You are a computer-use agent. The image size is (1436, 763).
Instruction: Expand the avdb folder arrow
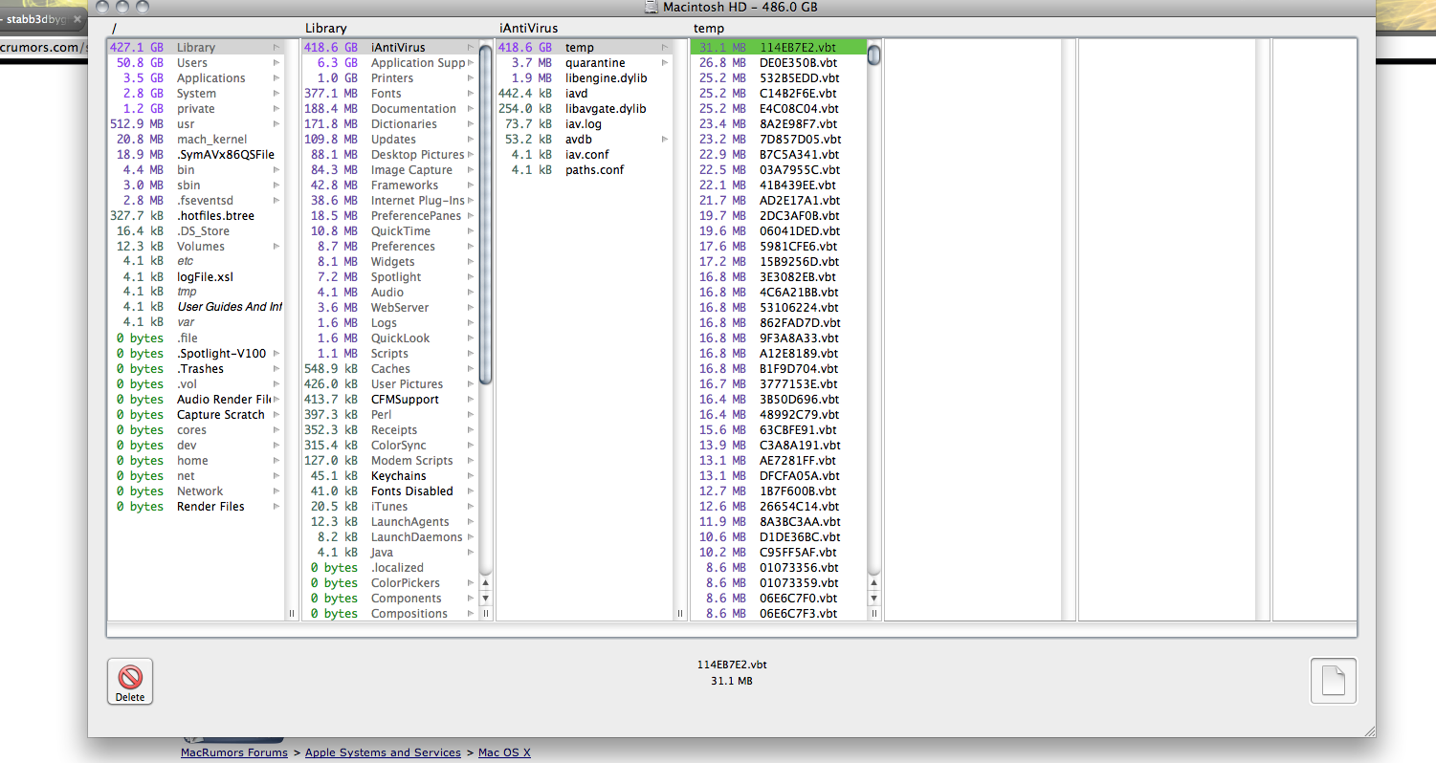(x=665, y=139)
